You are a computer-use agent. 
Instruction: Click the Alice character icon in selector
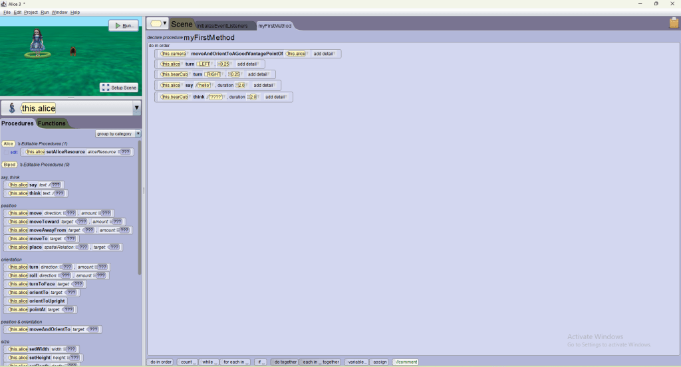pyautogui.click(x=12, y=108)
